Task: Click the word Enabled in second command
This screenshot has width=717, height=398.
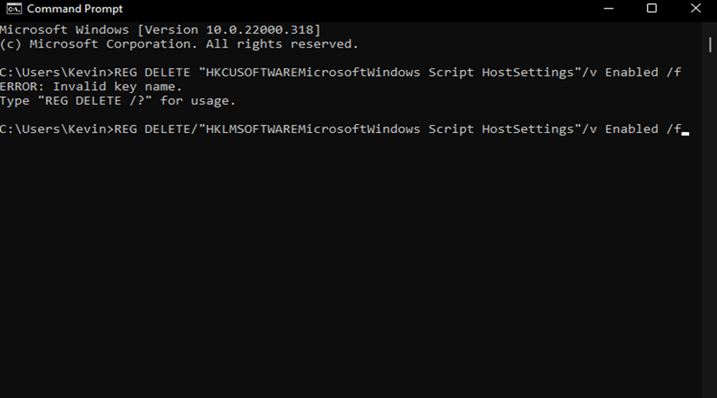Action: [632, 129]
